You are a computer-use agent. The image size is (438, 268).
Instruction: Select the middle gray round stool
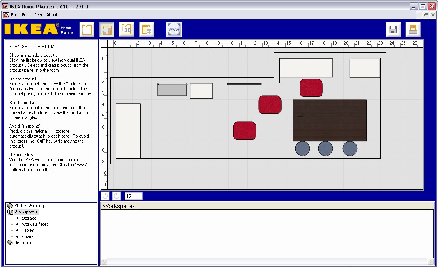click(x=326, y=149)
